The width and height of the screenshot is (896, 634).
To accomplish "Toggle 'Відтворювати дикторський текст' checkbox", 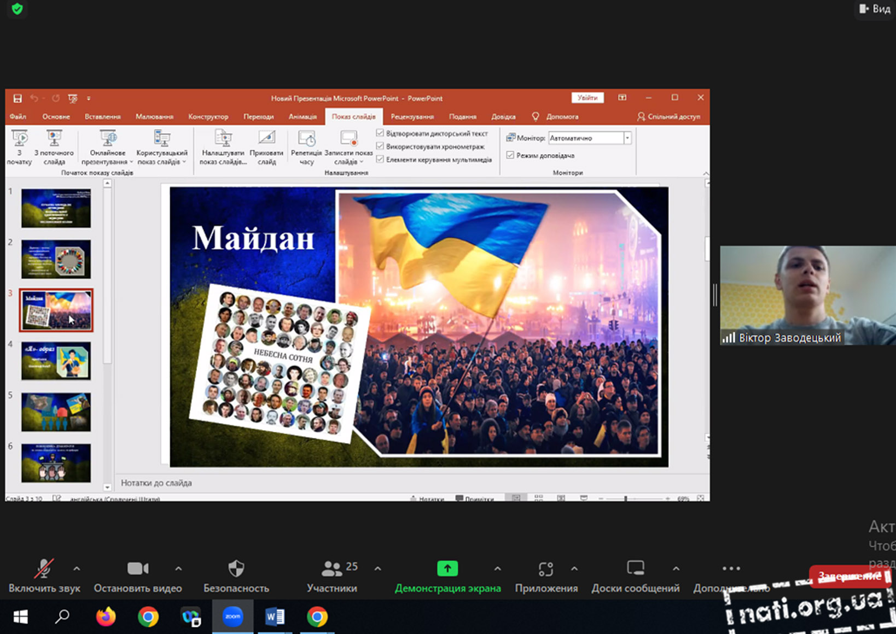I will point(380,133).
